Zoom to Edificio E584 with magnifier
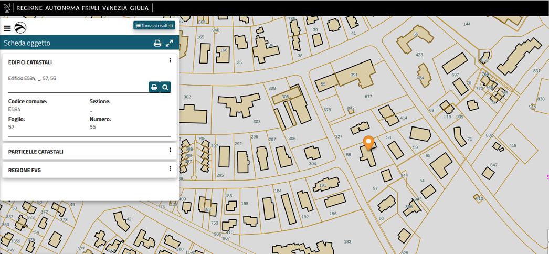This screenshot has height=254, width=549. click(x=165, y=87)
